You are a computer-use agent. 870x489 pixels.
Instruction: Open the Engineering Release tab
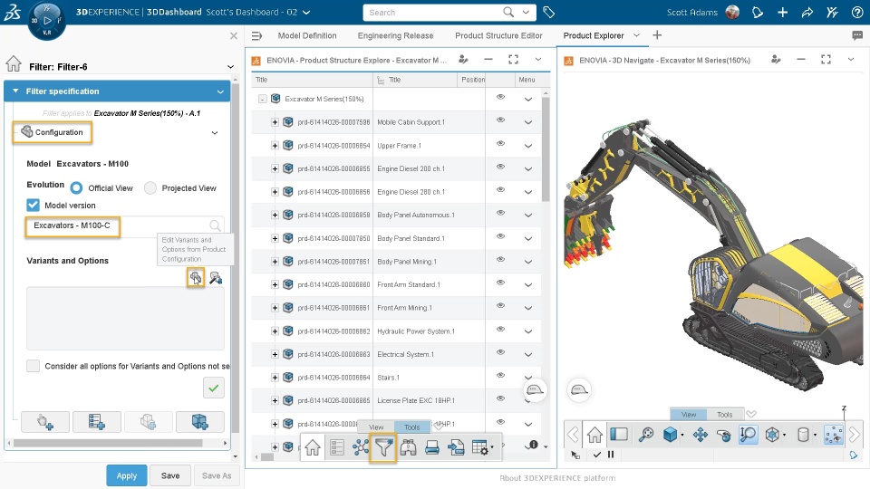click(395, 35)
